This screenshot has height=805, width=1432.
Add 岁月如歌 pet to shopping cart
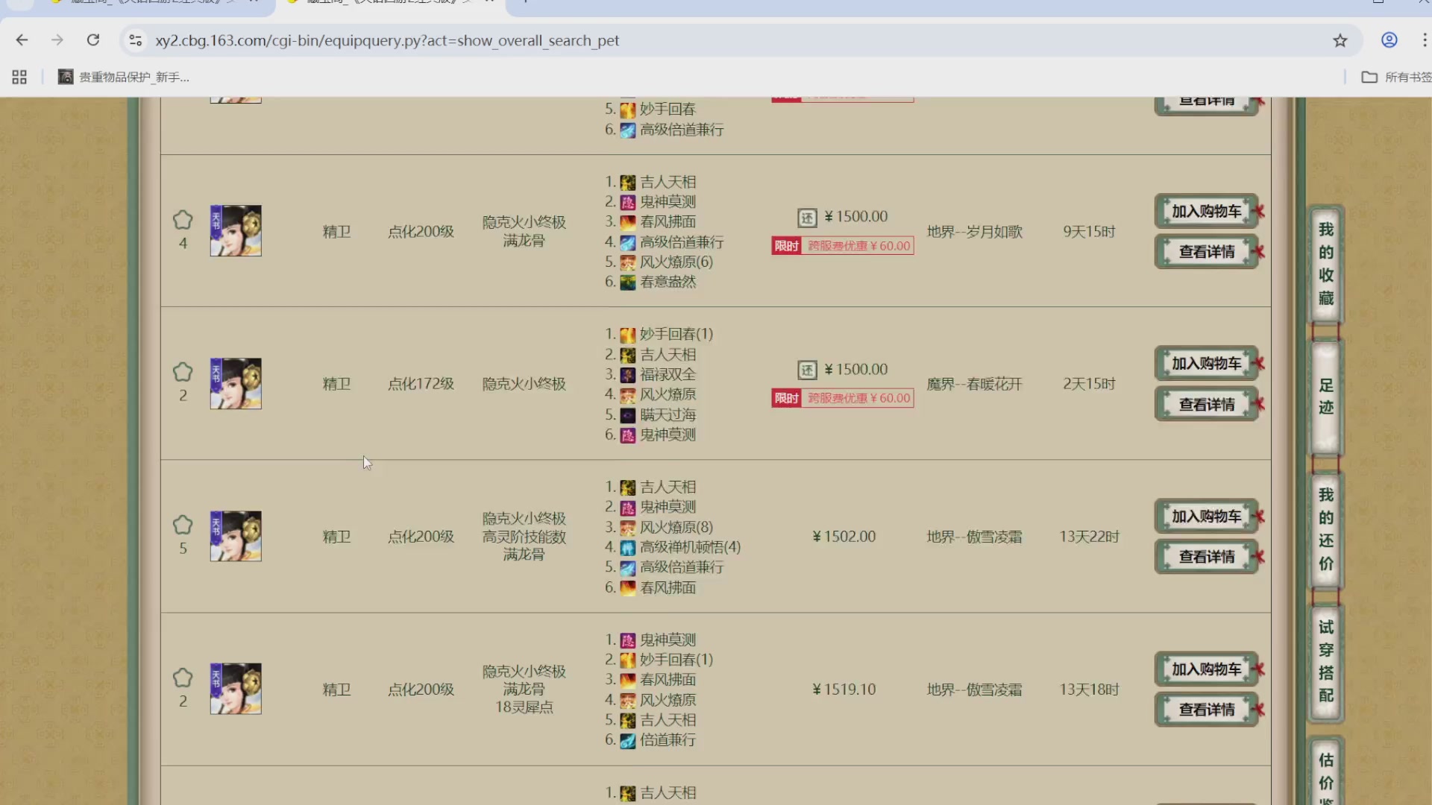[x=1206, y=212]
